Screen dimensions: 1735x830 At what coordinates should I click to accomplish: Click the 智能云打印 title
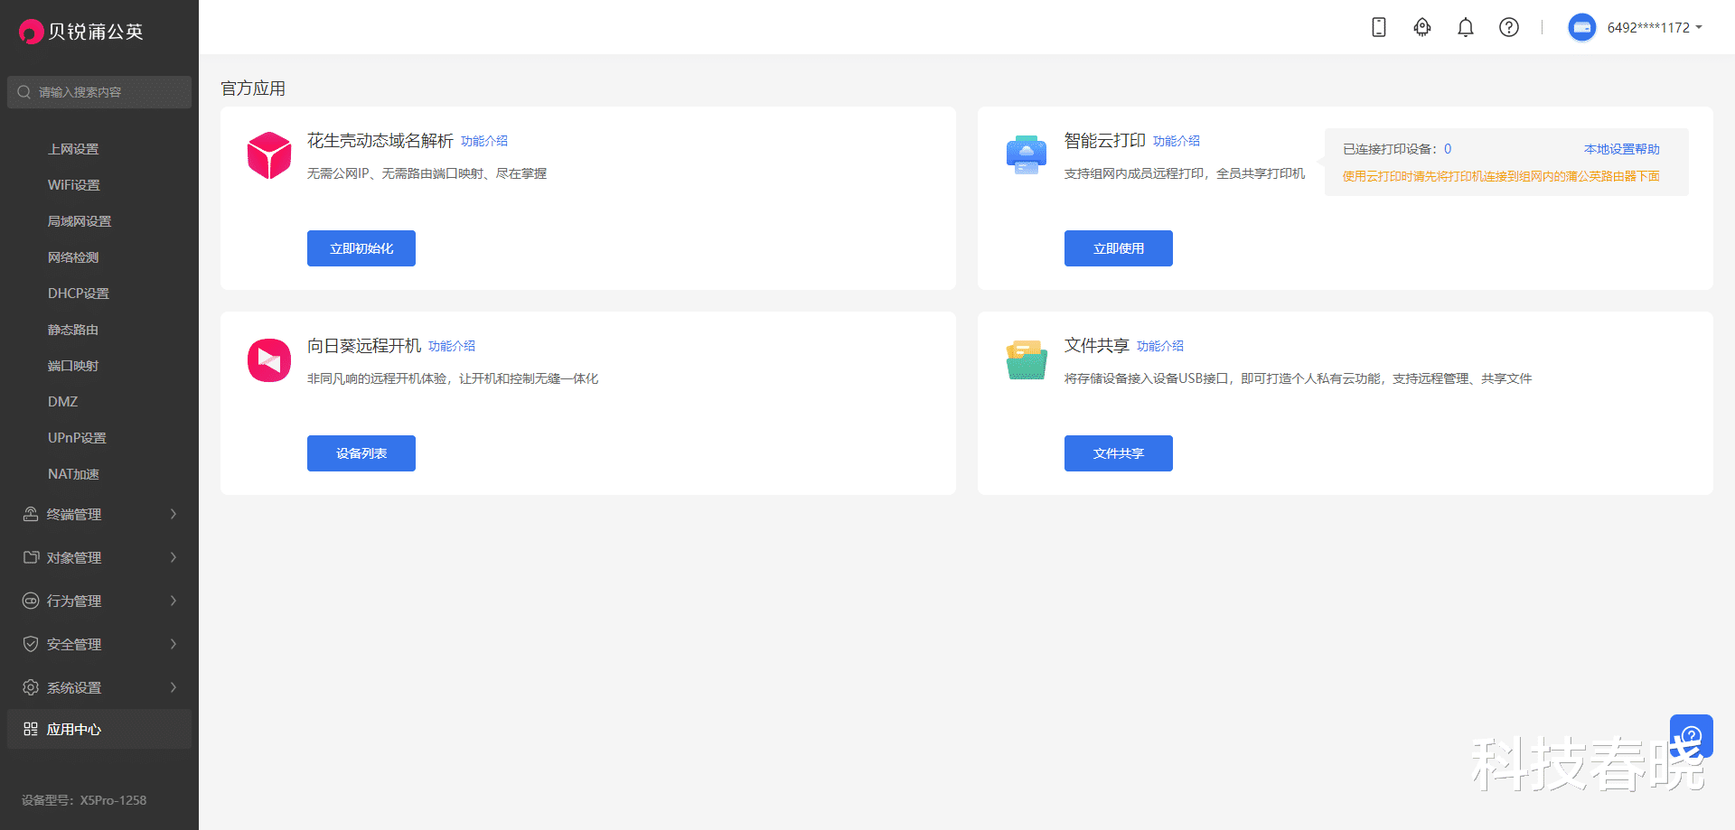tap(1105, 141)
